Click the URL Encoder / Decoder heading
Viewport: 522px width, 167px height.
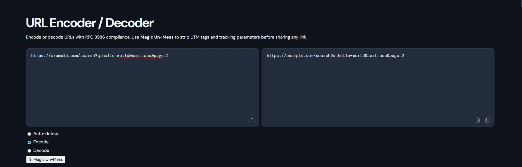point(90,23)
